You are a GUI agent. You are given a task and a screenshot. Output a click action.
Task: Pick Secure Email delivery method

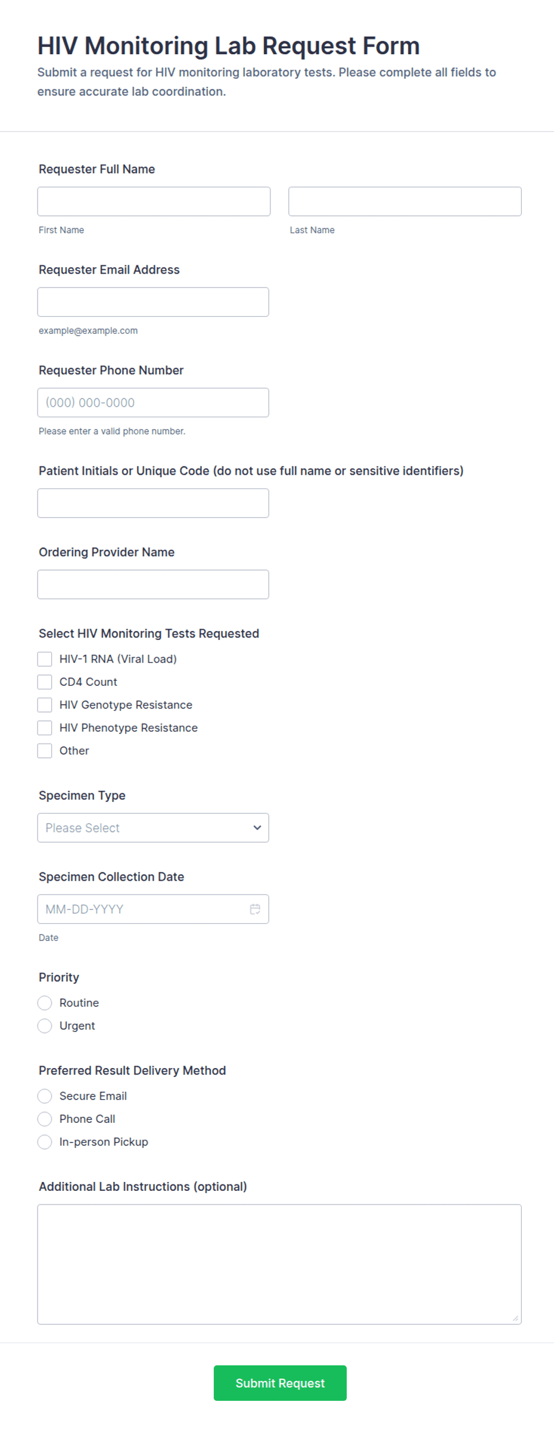coord(45,1096)
